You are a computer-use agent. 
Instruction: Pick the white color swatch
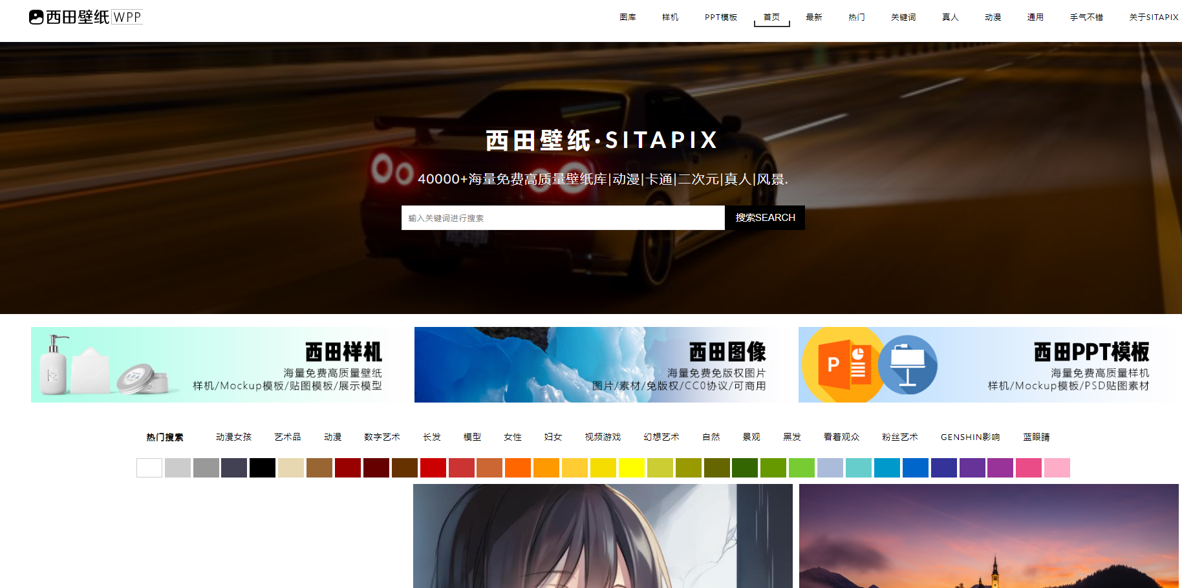[x=149, y=468]
